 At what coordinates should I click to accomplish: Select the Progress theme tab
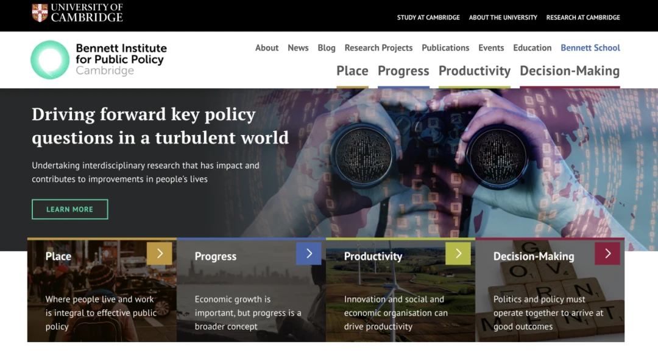(403, 71)
